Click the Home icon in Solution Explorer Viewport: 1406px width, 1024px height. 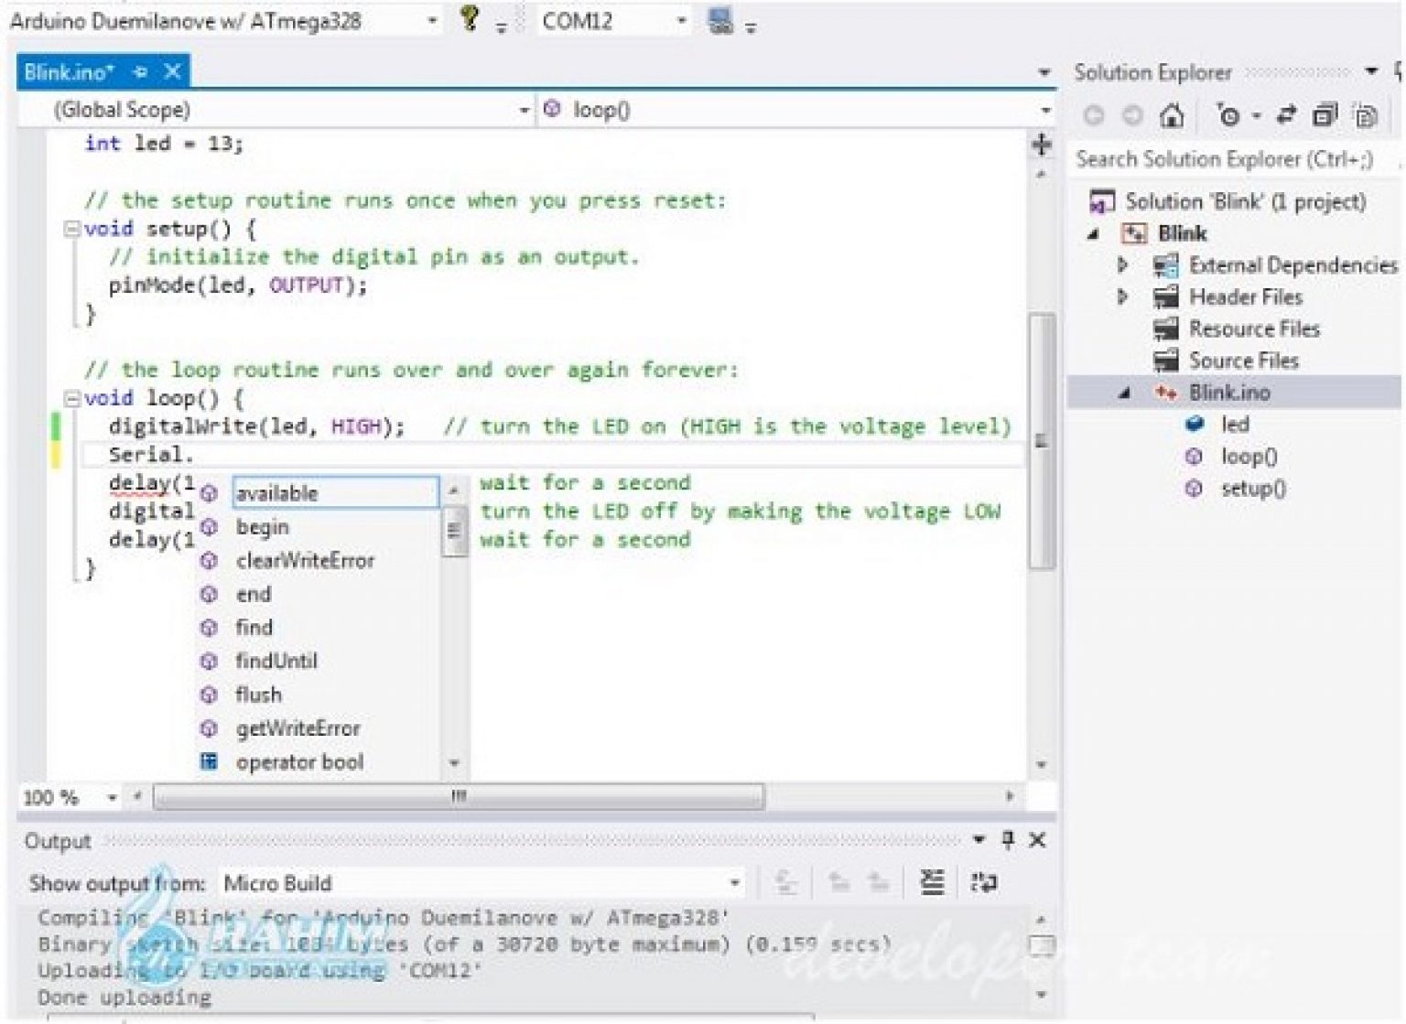pos(1173,117)
